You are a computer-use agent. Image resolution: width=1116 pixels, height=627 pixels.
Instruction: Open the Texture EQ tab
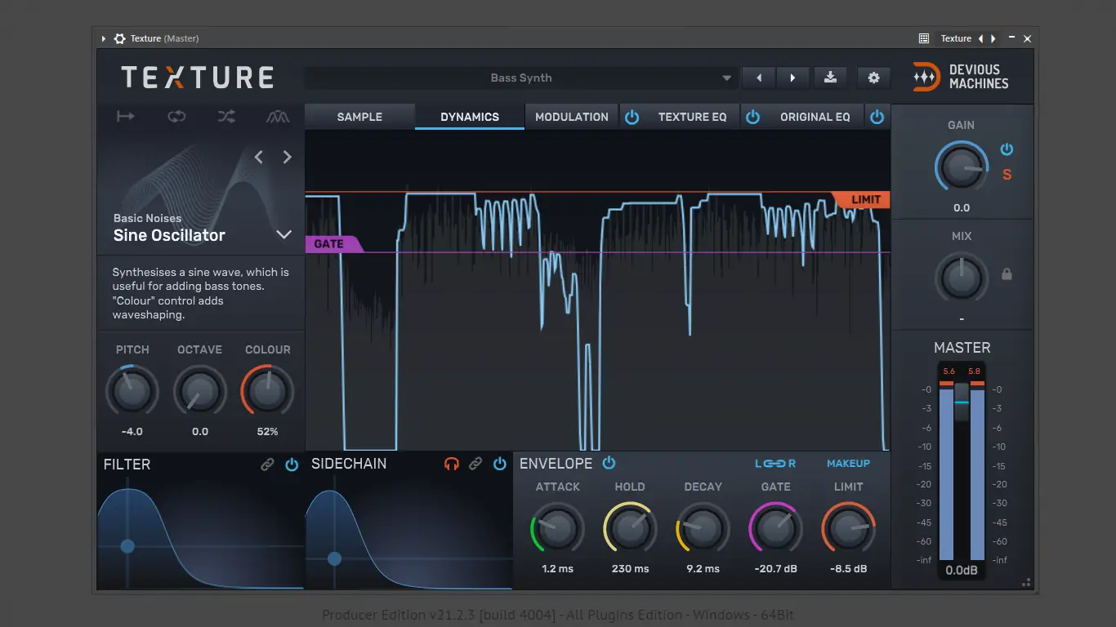point(692,117)
